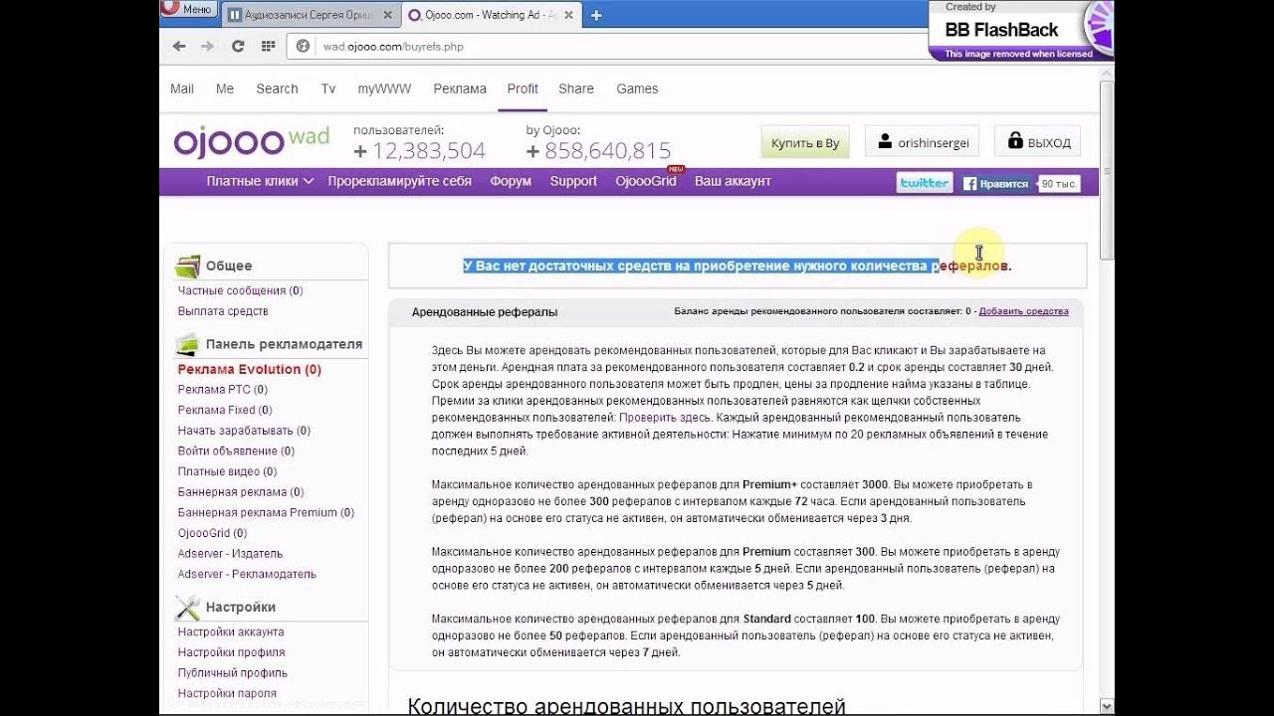Open Mail in top navigation
Screen dimensions: 1274x716
(x=182, y=89)
